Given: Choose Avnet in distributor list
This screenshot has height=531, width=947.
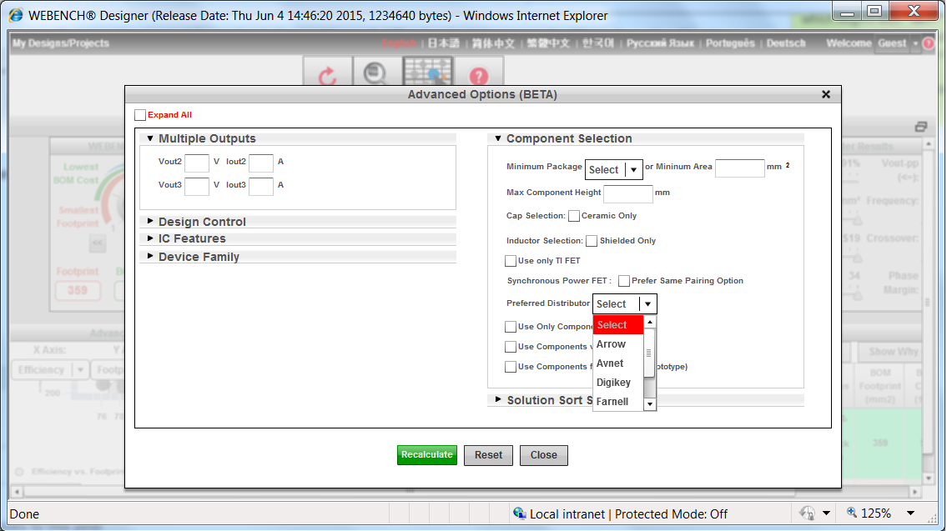Looking at the screenshot, I should [618, 363].
